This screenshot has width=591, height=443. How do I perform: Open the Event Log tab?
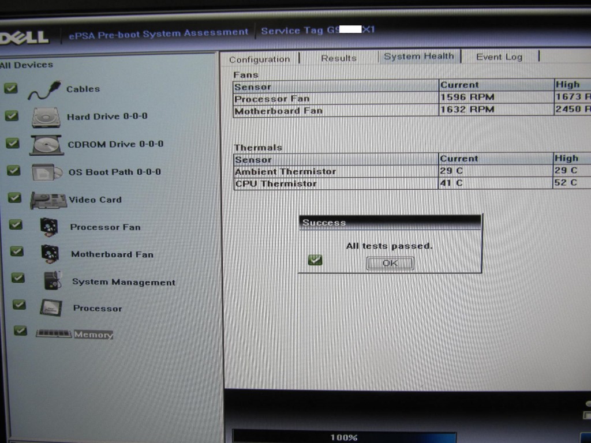(499, 57)
